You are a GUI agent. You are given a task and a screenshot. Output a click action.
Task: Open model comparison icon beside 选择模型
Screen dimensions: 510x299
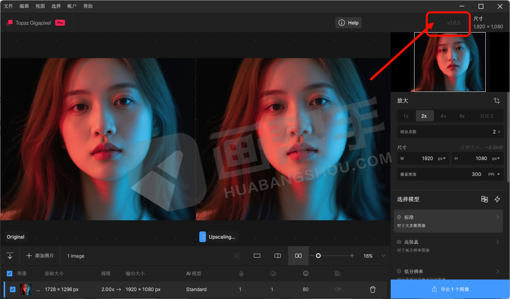[484, 199]
